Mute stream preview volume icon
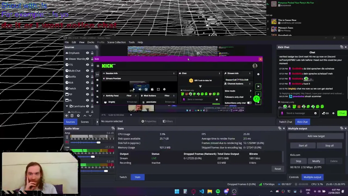The width and height of the screenshot is (348, 196). (x=140, y=89)
